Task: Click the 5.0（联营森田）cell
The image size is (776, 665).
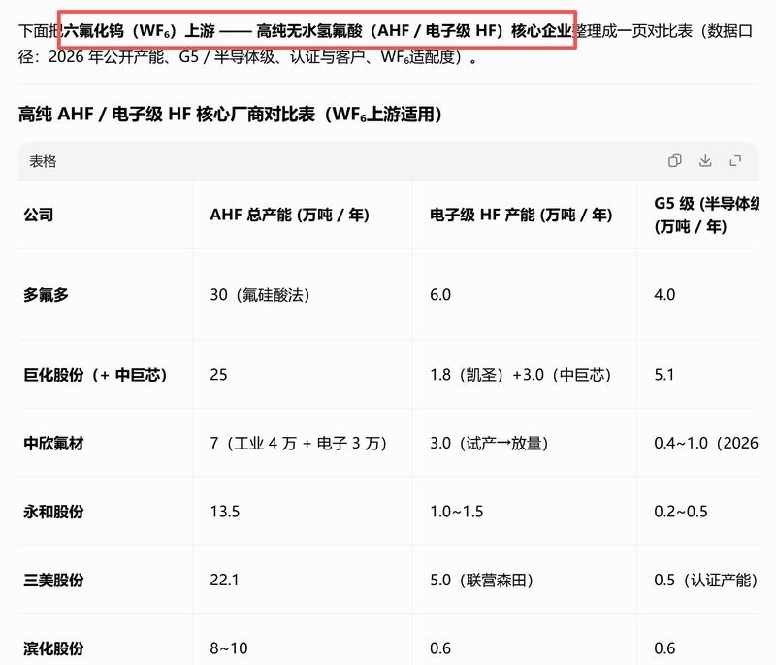Action: tap(481, 580)
